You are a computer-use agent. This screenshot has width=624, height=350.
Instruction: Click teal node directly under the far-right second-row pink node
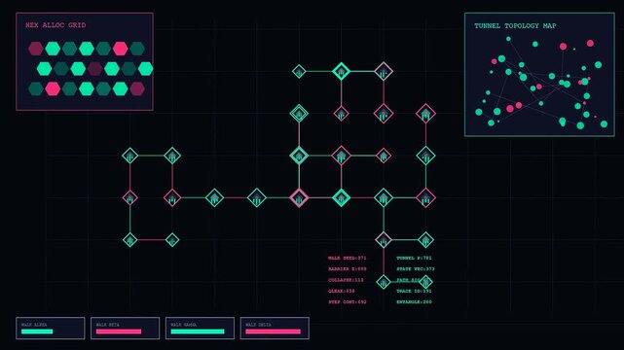coord(425,156)
